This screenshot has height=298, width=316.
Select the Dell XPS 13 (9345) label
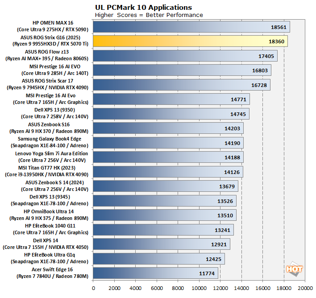(x=50, y=197)
